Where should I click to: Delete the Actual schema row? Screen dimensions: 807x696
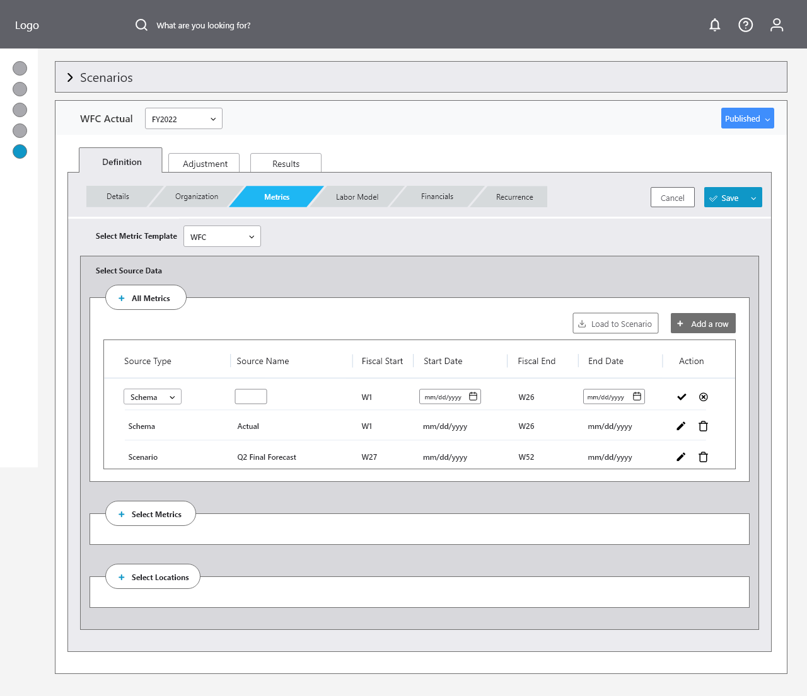[704, 426]
